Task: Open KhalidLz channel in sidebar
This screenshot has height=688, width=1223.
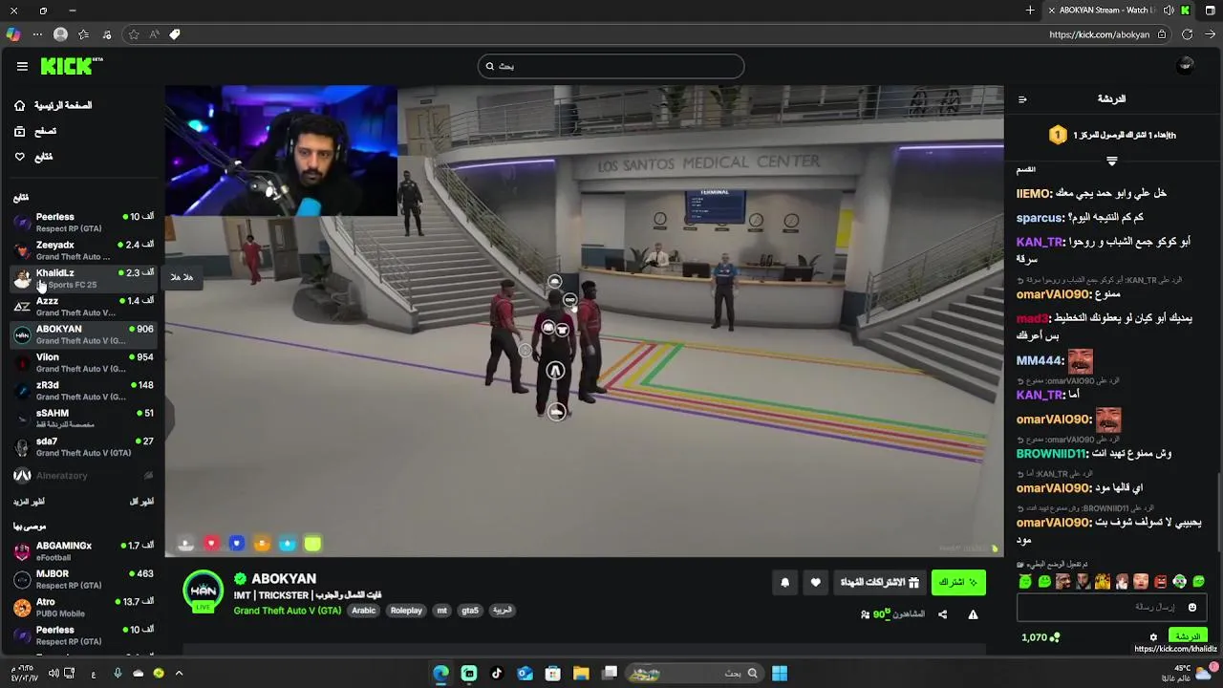Action: [83, 278]
